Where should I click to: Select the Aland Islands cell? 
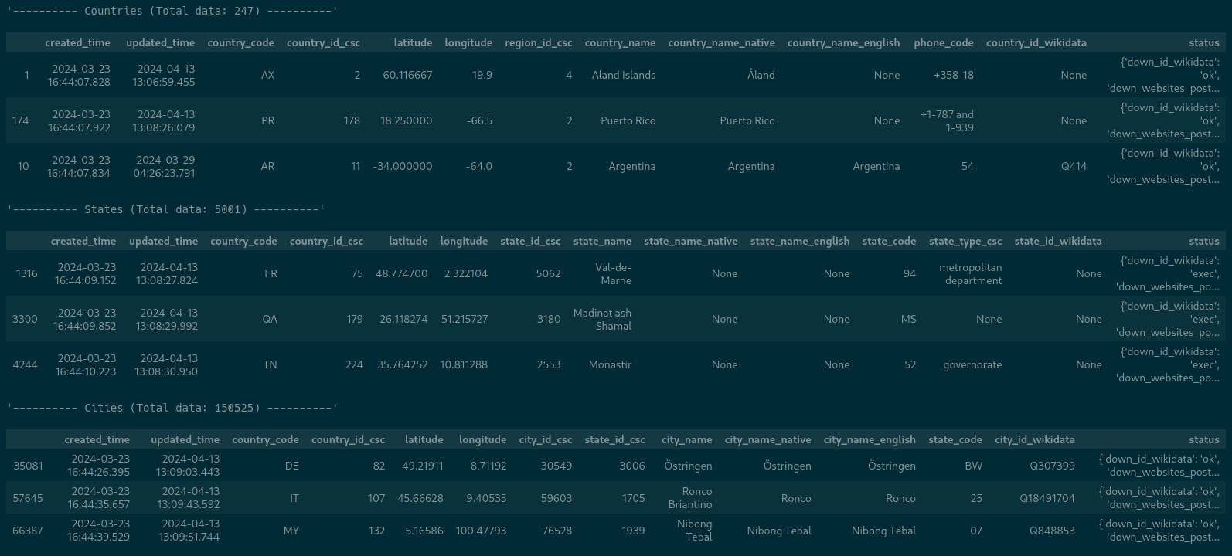point(623,75)
